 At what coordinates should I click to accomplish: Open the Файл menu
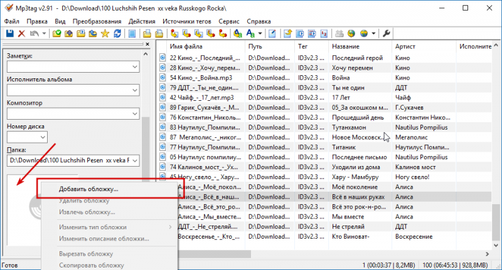click(12, 21)
